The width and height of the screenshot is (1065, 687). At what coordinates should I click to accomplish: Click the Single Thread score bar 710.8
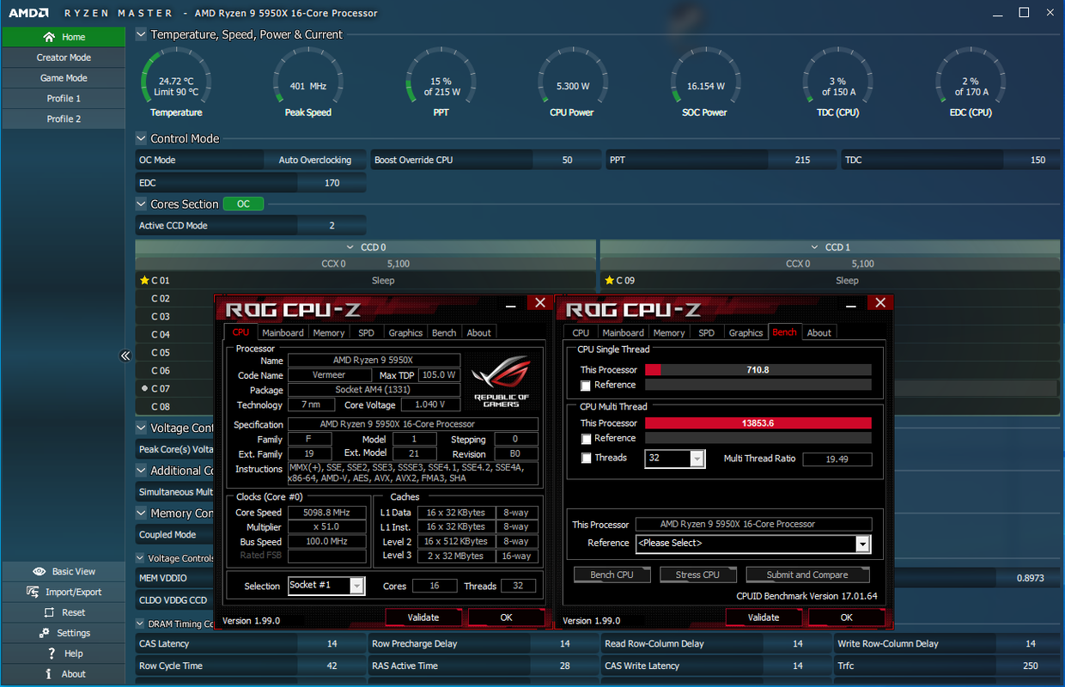[758, 370]
